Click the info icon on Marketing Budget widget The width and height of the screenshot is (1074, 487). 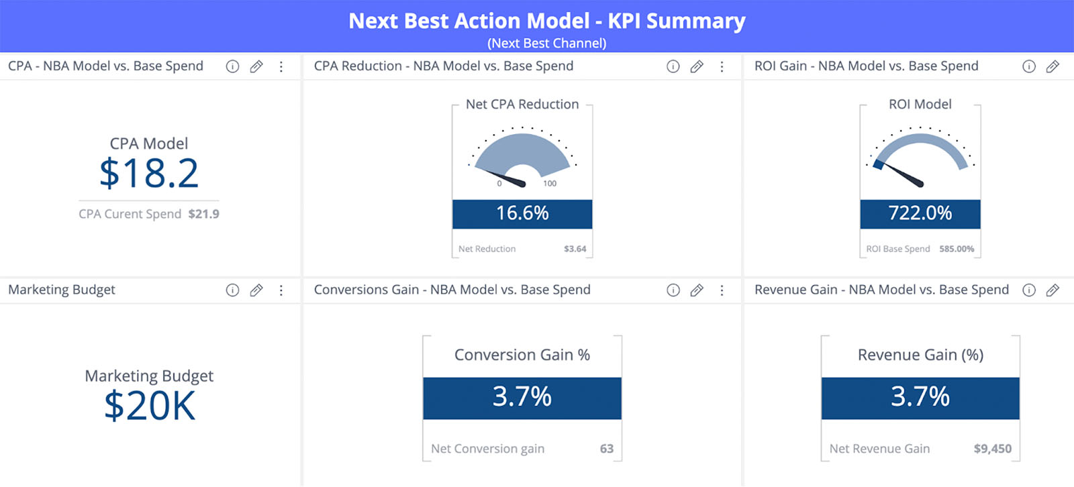232,290
